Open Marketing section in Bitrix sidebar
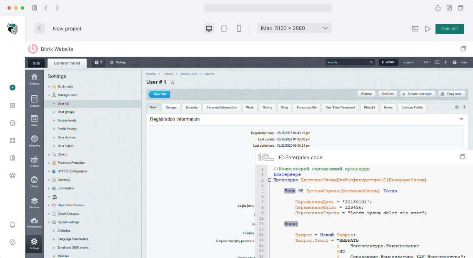 (34, 140)
